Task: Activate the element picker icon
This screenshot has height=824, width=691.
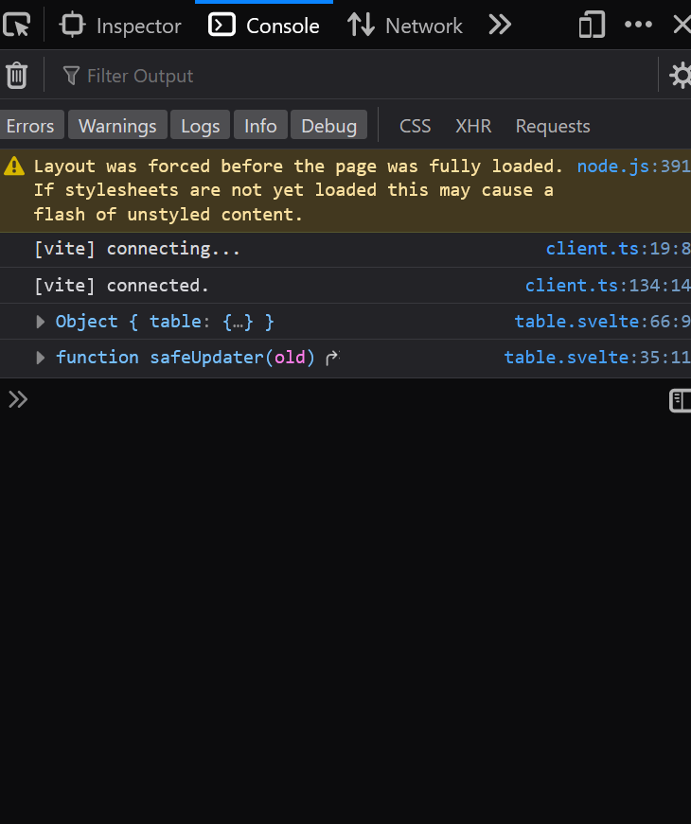Action: tap(17, 25)
